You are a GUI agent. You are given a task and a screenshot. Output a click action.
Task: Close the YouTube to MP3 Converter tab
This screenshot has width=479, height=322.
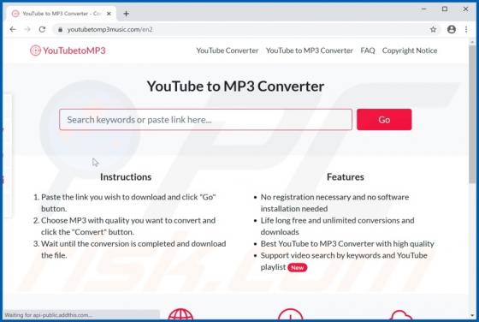tap(109, 14)
